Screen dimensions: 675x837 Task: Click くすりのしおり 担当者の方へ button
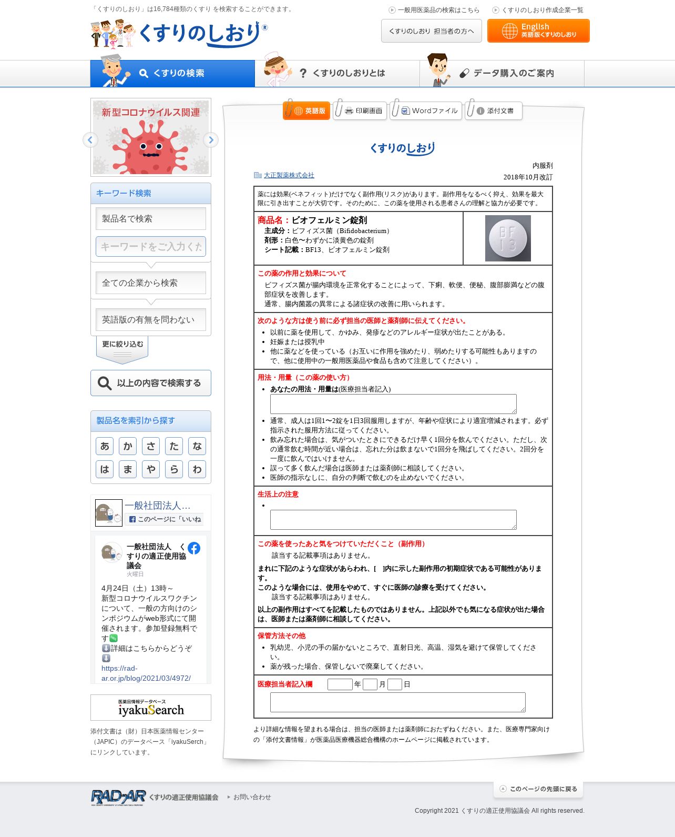click(431, 31)
